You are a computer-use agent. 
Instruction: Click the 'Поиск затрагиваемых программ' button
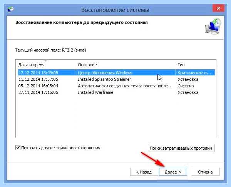click(x=181, y=148)
